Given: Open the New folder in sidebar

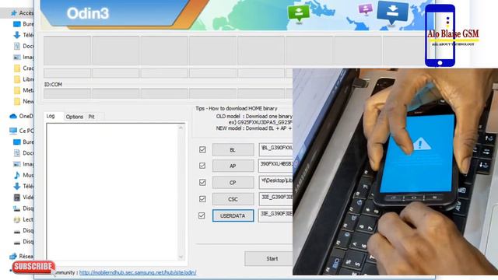Looking at the screenshot, I should (x=17, y=102).
